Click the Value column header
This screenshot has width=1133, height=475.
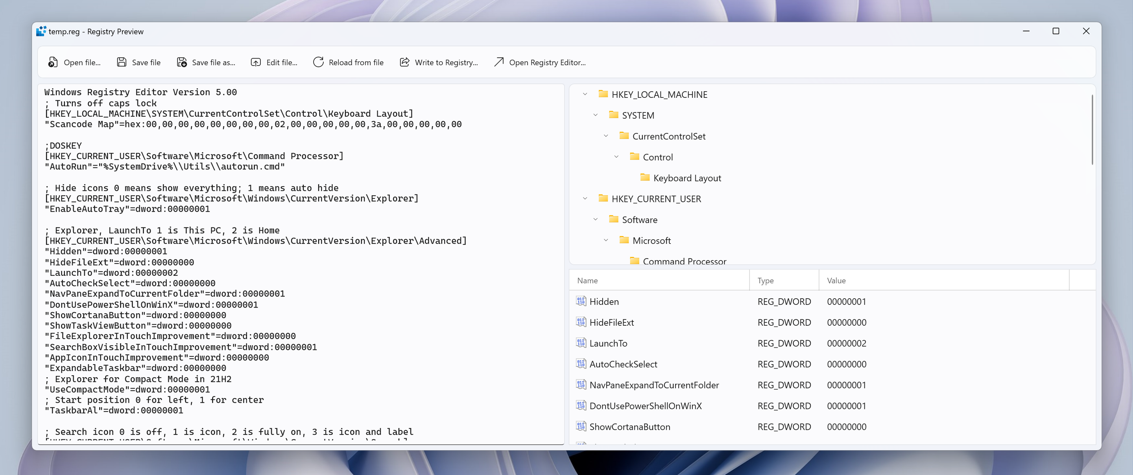pyautogui.click(x=836, y=281)
